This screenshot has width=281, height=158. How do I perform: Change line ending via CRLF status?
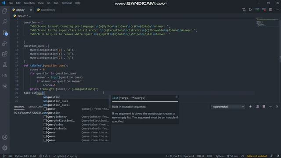209,156
